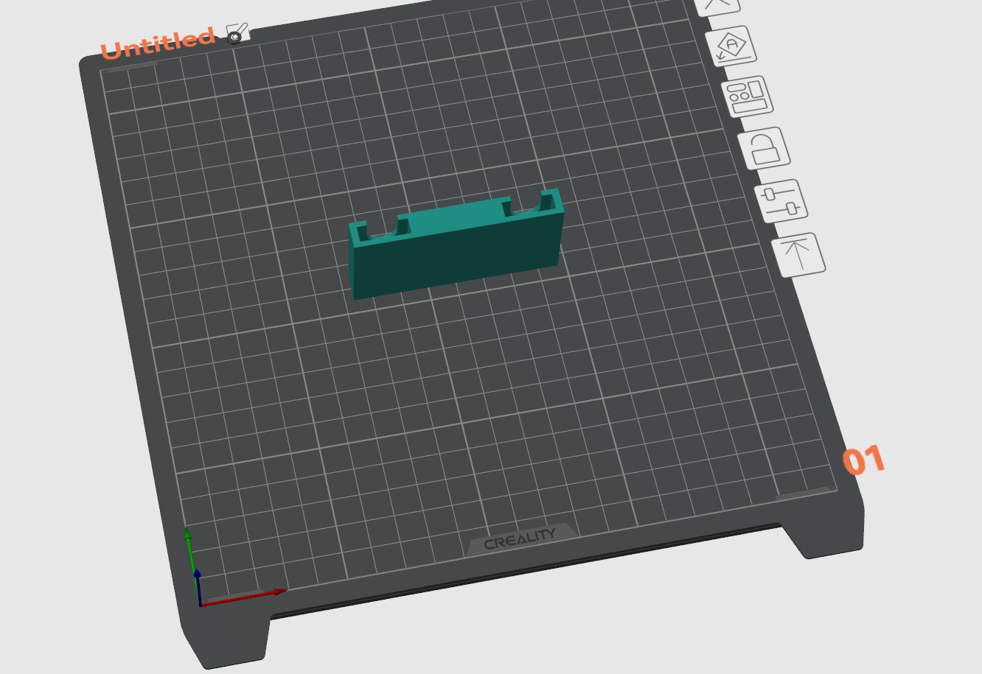The image size is (982, 674).
Task: Click the 'Untitled' plate name
Action: point(158,43)
